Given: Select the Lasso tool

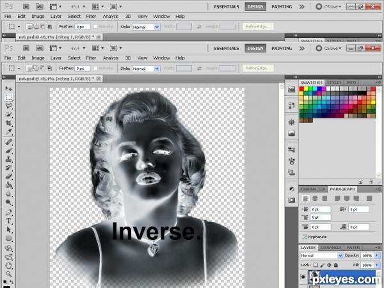Looking at the screenshot, I should (x=9, y=106).
